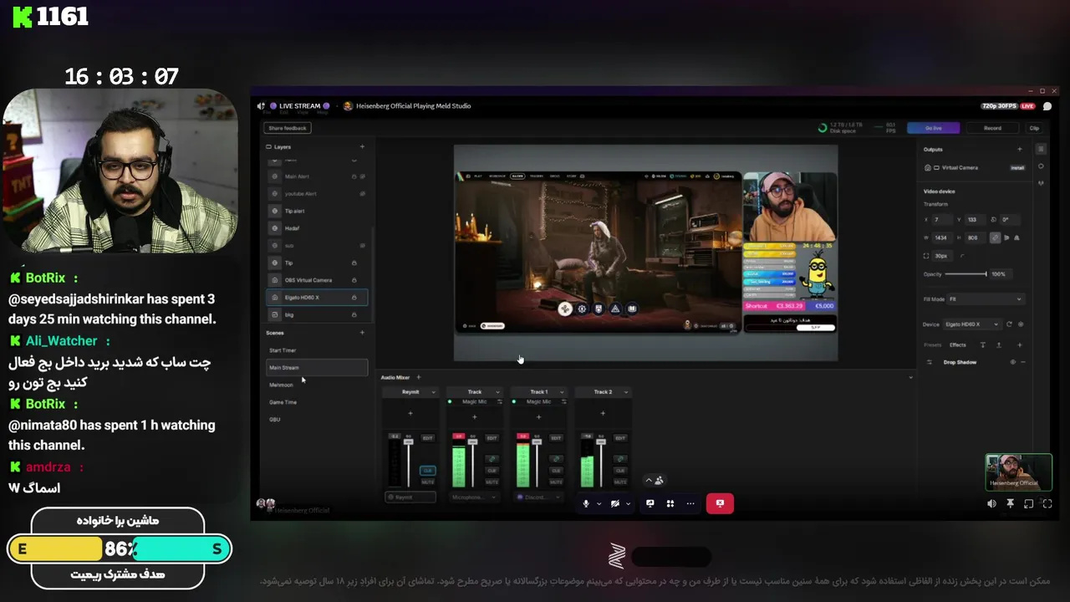Toggle lock on the bkg layer
Image resolution: width=1070 pixels, height=602 pixels.
tap(354, 314)
